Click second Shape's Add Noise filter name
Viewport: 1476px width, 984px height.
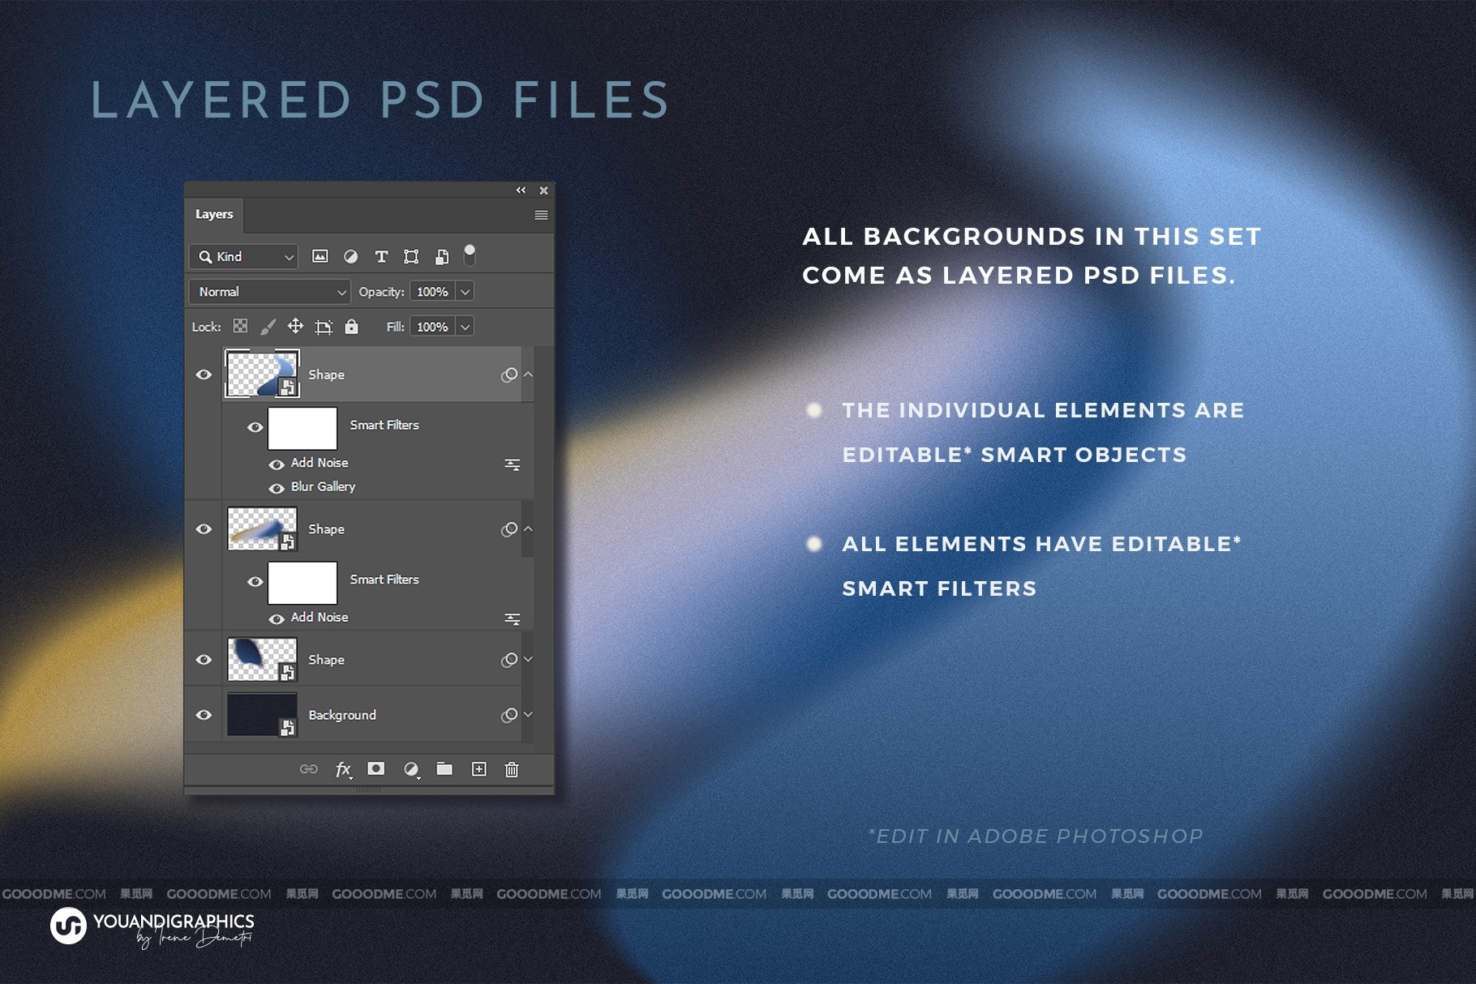point(320,618)
